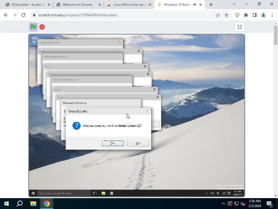Go forward in Chrome history
Image resolution: width=278 pixels, height=209 pixels.
(15, 15)
